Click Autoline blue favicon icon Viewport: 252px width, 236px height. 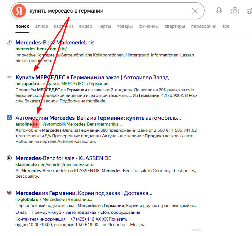pos(9,118)
